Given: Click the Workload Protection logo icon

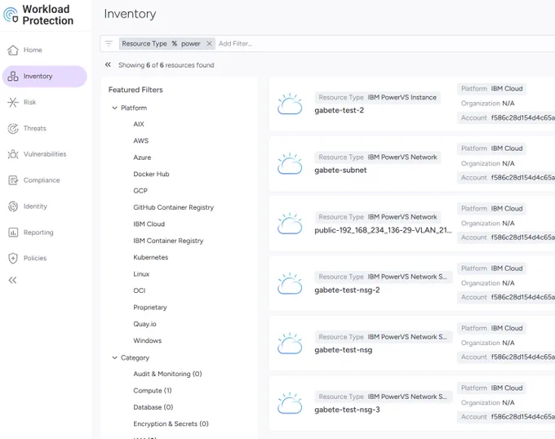Looking at the screenshot, I should click(11, 15).
